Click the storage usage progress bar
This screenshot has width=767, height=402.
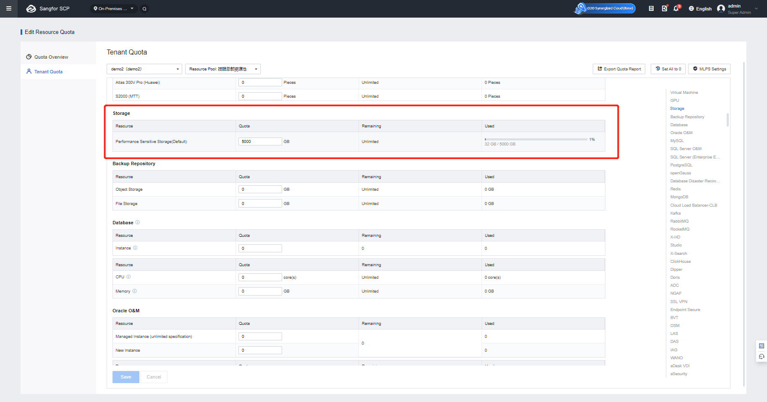(x=536, y=139)
